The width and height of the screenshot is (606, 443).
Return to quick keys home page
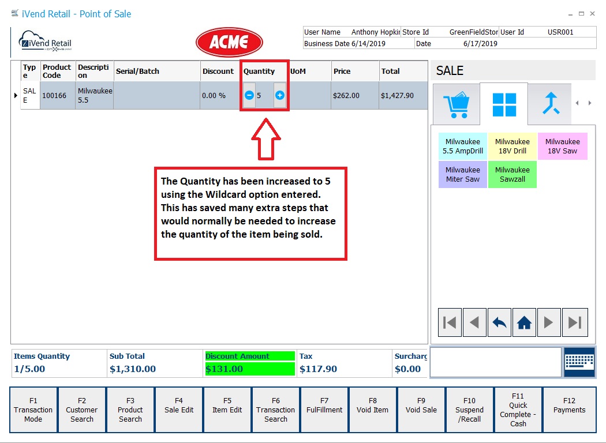click(524, 322)
